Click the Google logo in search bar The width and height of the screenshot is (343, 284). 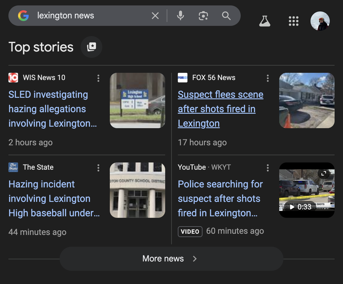pyautogui.click(x=23, y=16)
